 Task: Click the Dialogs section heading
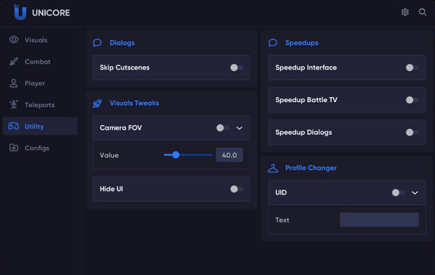coord(122,42)
